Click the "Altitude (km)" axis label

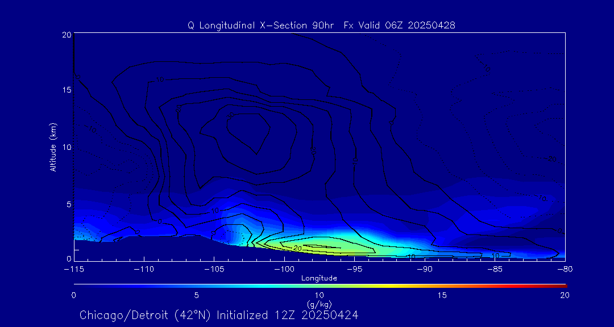(x=53, y=147)
